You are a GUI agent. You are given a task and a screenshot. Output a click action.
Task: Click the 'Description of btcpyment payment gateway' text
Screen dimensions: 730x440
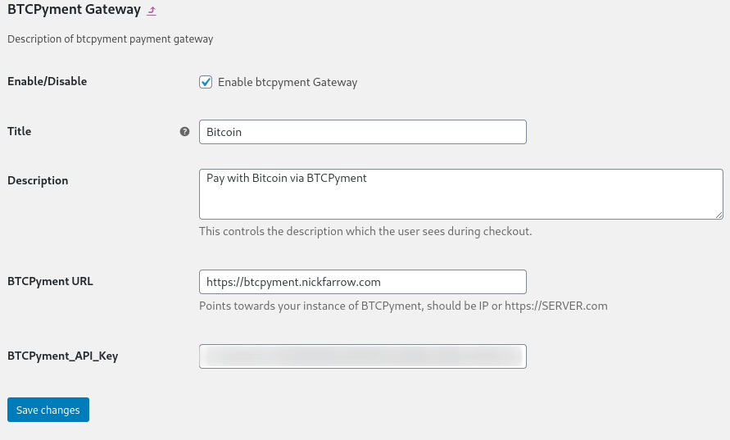111,39
